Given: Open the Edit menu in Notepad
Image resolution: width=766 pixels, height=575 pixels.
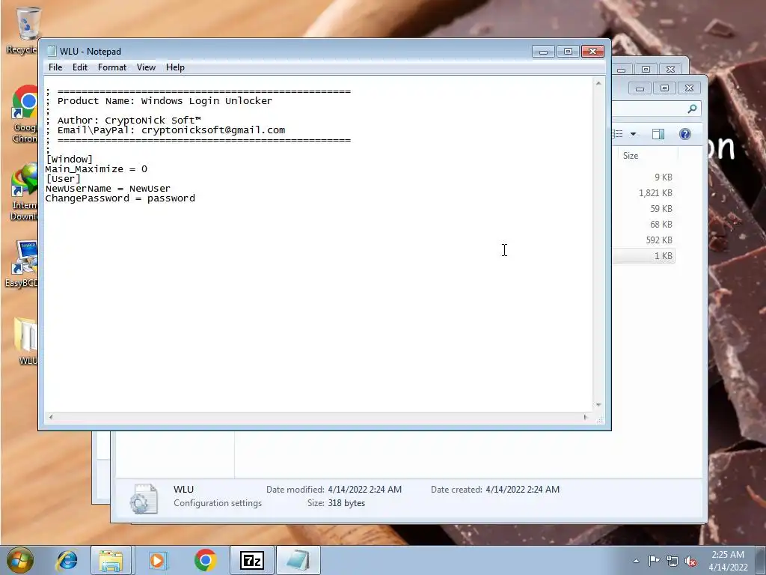Looking at the screenshot, I should tap(79, 67).
